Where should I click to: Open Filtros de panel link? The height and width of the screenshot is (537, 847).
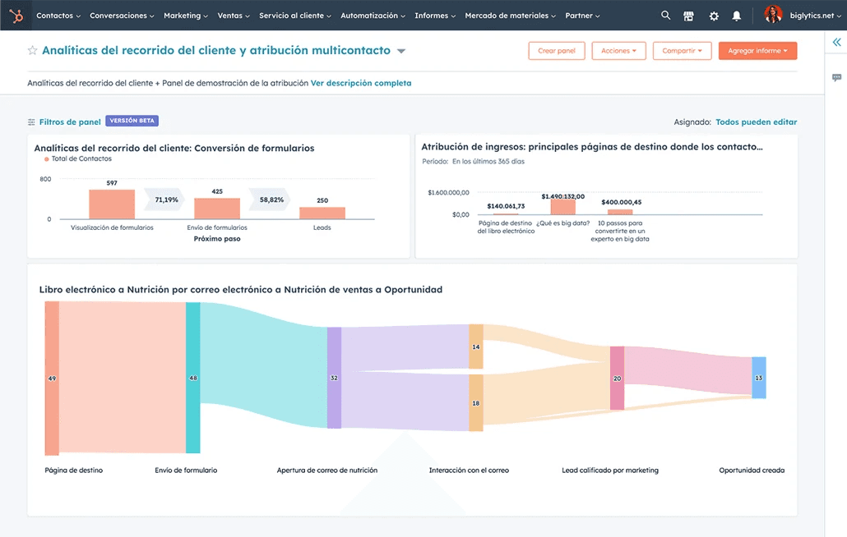(x=70, y=122)
